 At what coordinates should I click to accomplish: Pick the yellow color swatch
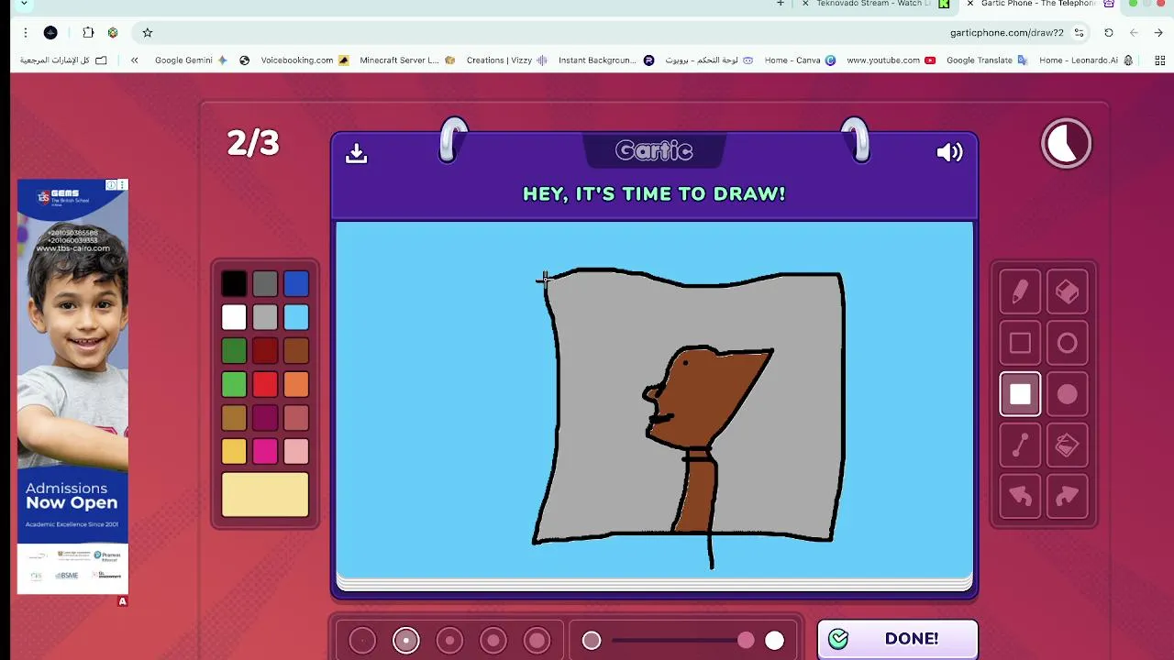pyautogui.click(x=234, y=451)
